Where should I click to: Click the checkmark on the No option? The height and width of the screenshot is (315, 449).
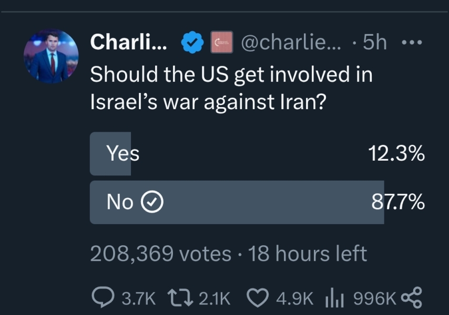pos(152,202)
